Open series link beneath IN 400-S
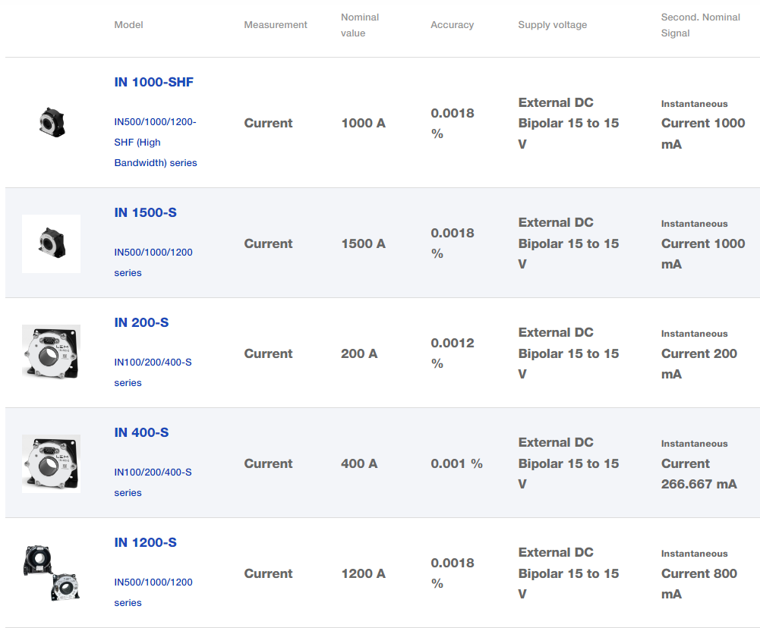Viewport: 760px width, 628px height. (153, 482)
